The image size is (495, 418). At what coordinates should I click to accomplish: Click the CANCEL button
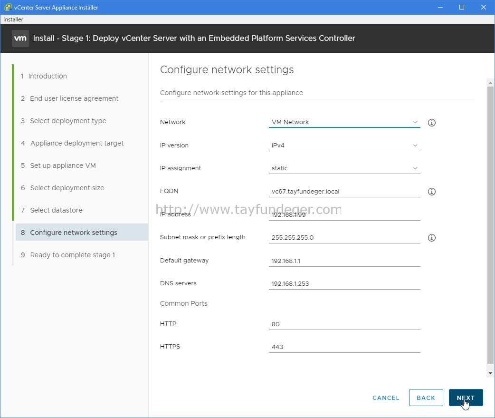coord(386,398)
